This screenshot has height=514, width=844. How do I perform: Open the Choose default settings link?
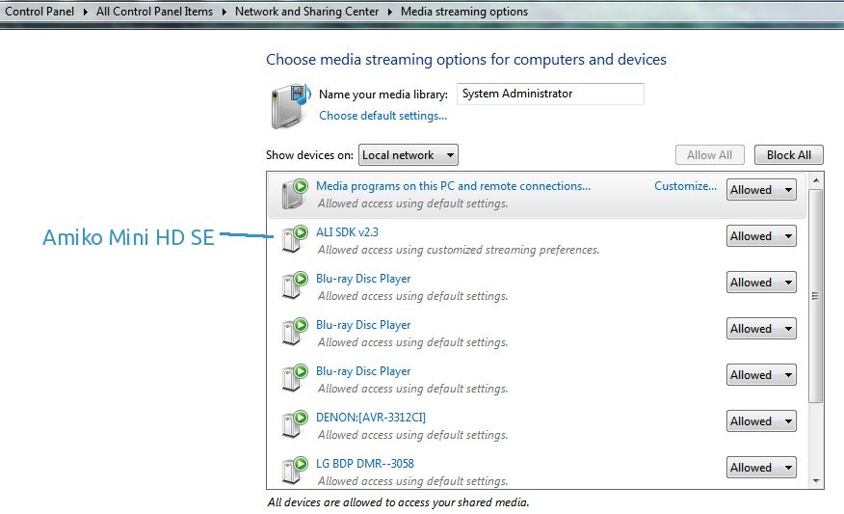click(382, 116)
